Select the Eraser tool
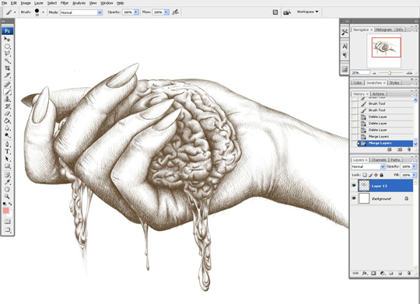The height and width of the screenshot is (304, 420). pos(7,114)
